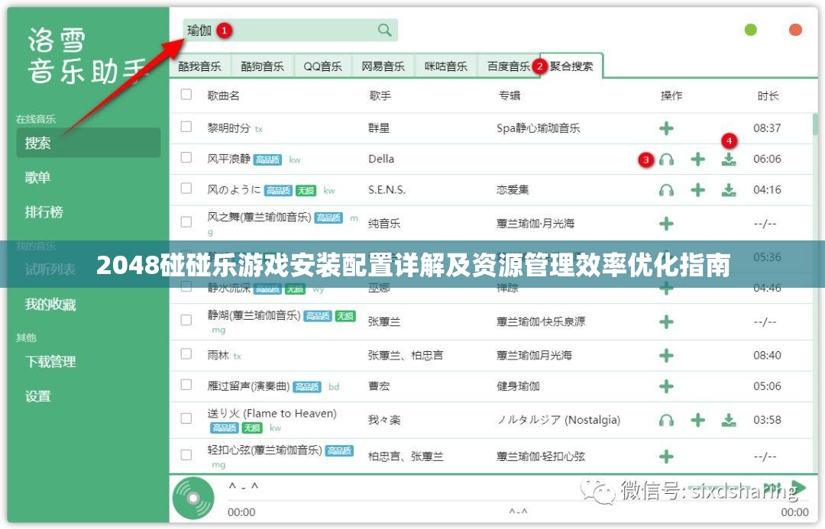Click song title 雁过留声(演奏曲)
The height and width of the screenshot is (529, 825).
(248, 386)
